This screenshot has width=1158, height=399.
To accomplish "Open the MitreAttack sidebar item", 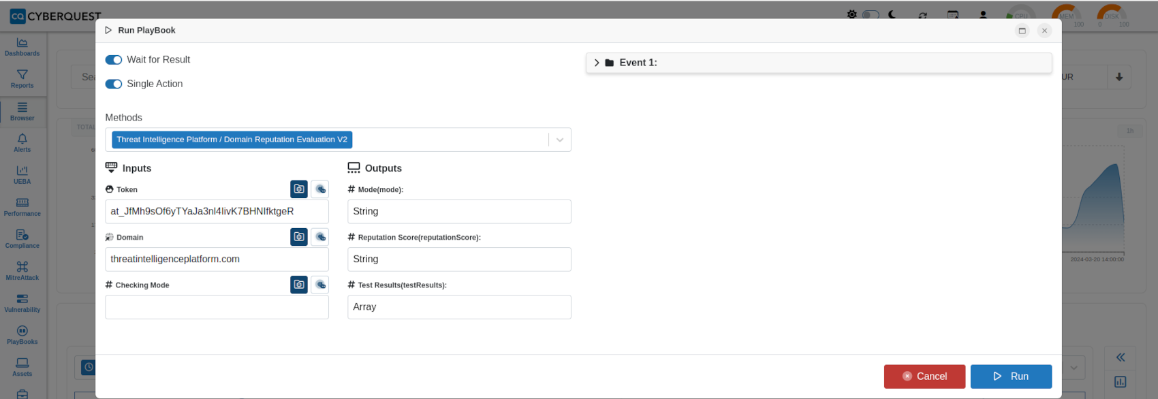I will pyautogui.click(x=22, y=271).
